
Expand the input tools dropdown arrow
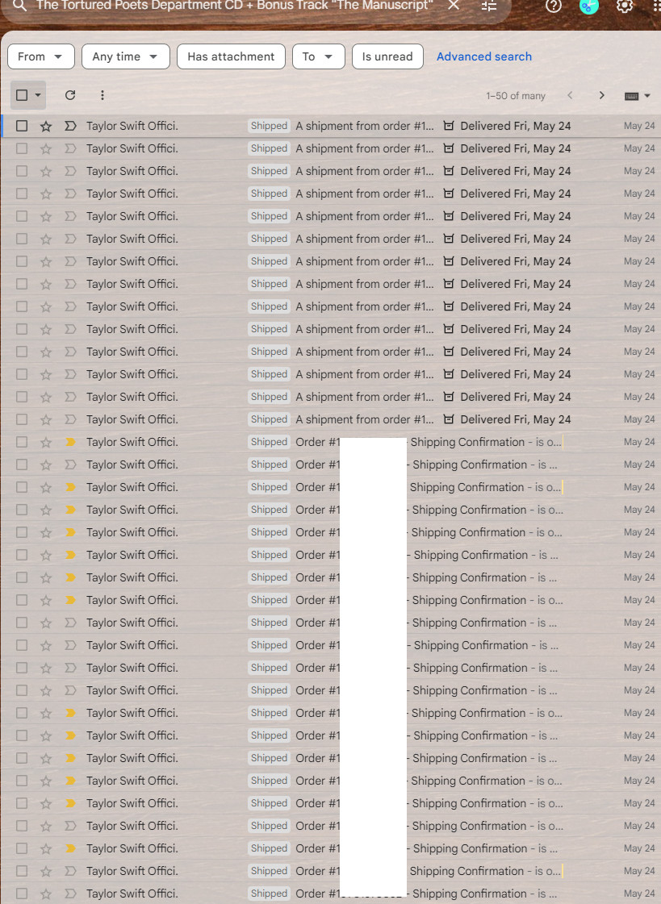(647, 96)
